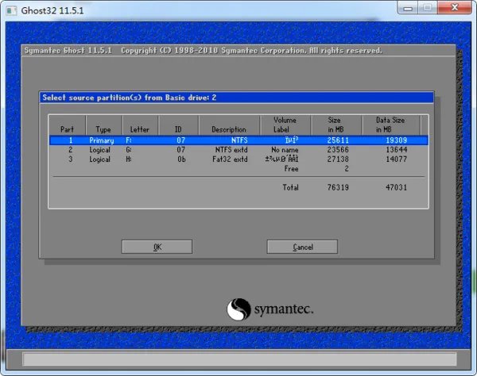Click the Ghost32 app icon in title bar
The height and width of the screenshot is (376, 477).
click(x=12, y=10)
